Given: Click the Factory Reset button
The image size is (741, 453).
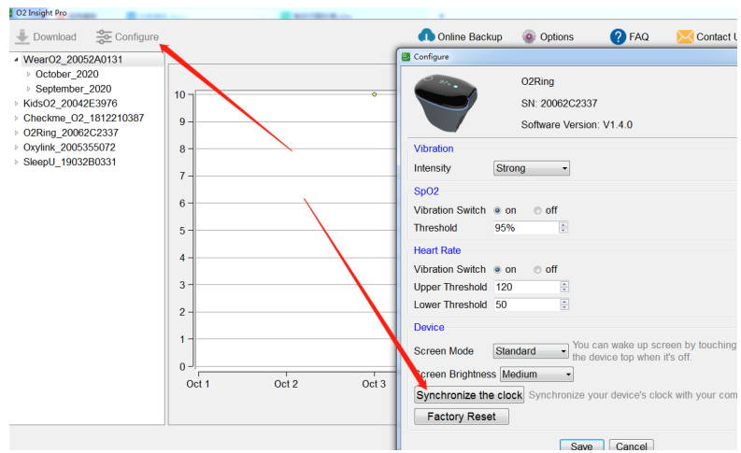Looking at the screenshot, I should click(x=462, y=417).
